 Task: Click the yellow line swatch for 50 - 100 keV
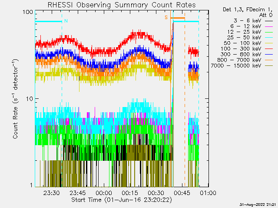269,43
